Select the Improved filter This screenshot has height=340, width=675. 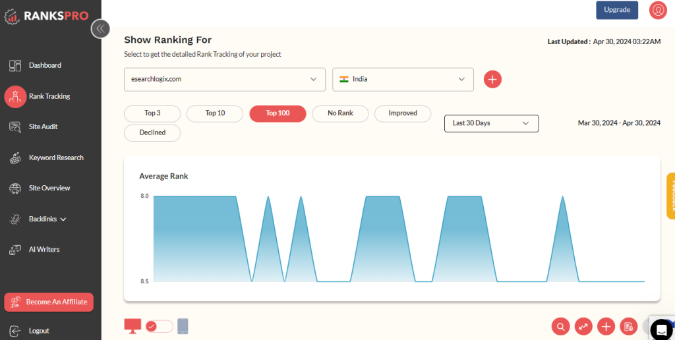[403, 113]
